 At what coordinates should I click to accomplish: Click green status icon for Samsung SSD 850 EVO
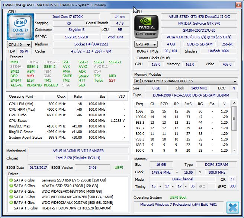11,180
